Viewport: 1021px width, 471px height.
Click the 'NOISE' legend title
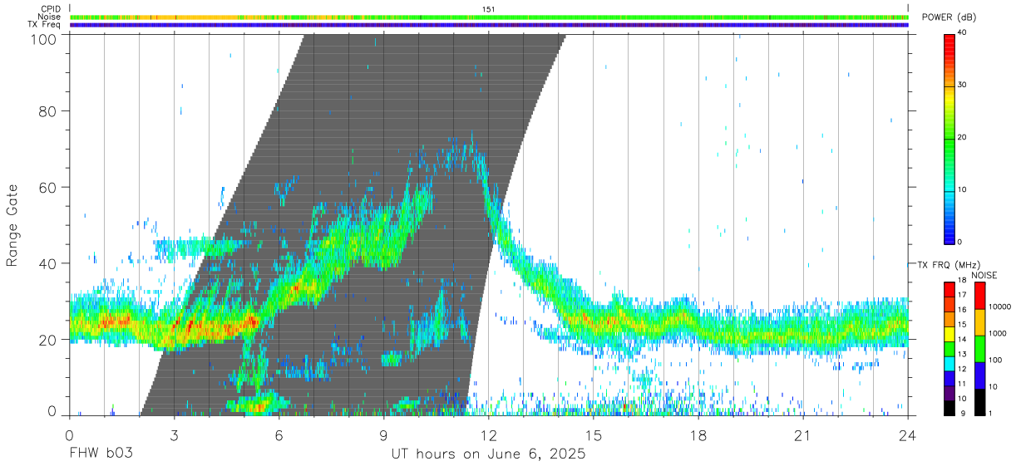984,275
